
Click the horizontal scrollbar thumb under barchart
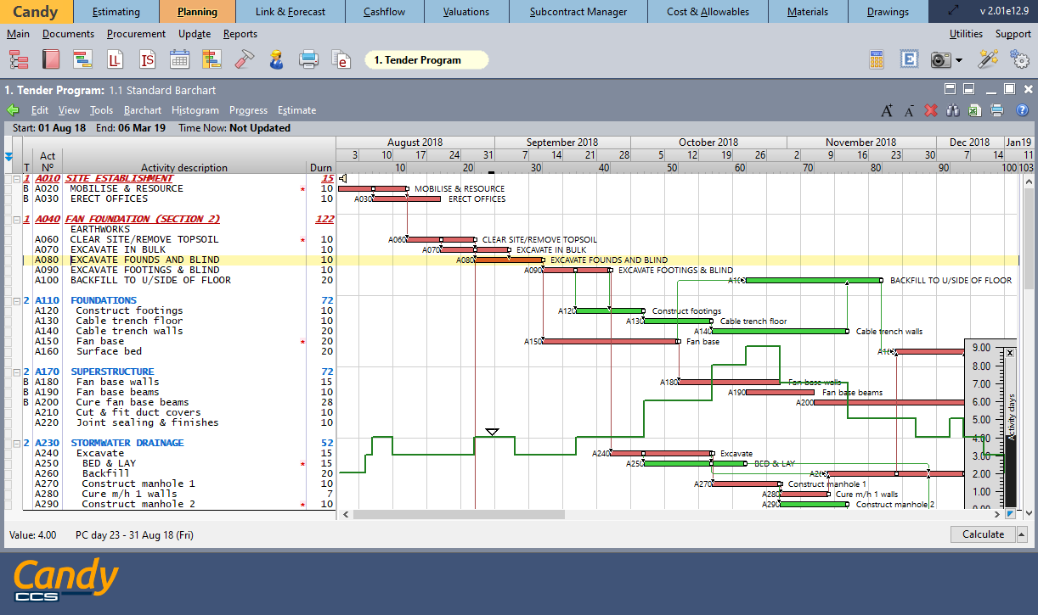[459, 515]
